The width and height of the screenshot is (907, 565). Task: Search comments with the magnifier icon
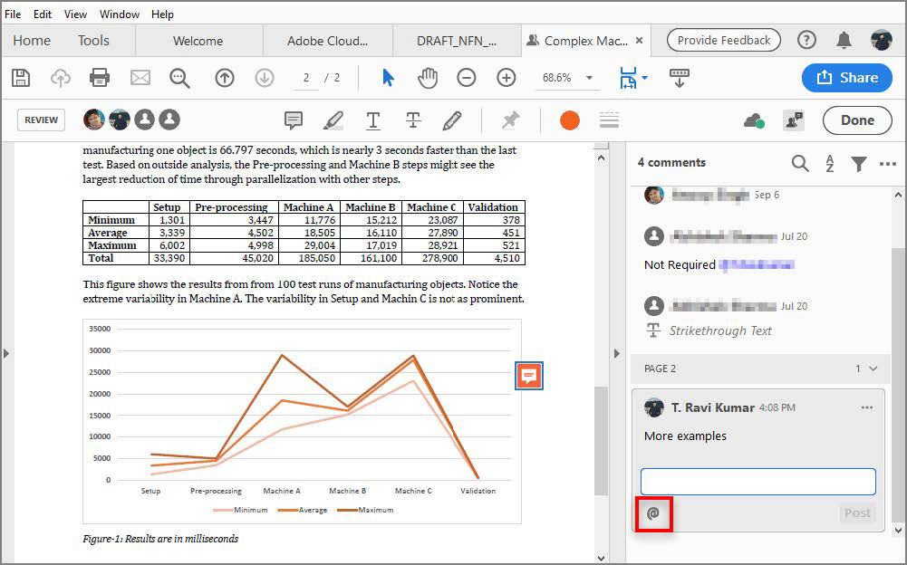[800, 164]
